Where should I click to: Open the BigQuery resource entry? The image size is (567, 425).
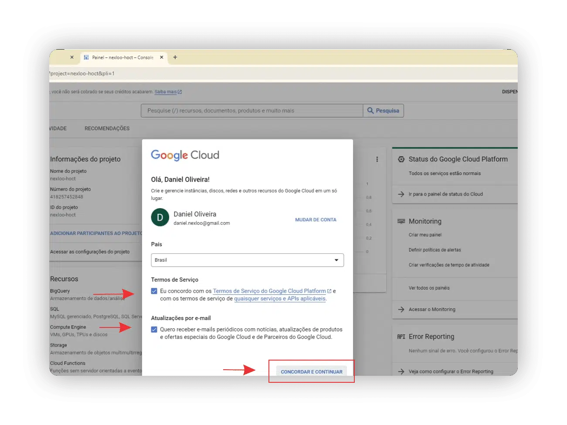60,291
